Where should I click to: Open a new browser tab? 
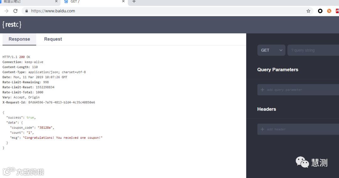click(134, 2)
